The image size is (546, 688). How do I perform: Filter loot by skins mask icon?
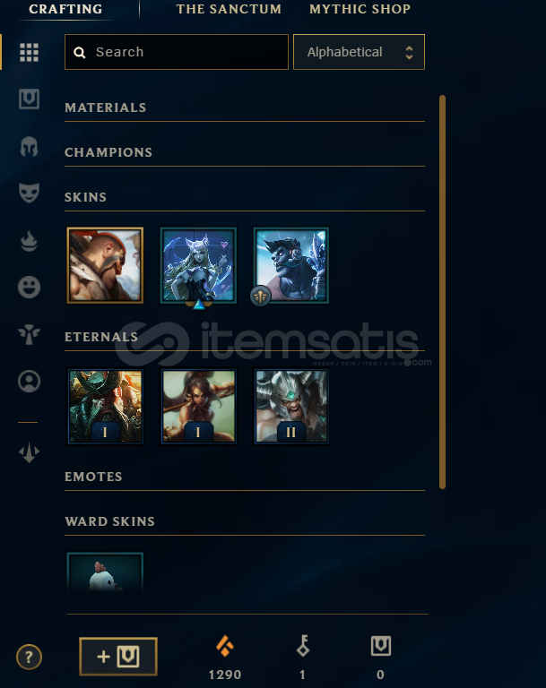[29, 193]
